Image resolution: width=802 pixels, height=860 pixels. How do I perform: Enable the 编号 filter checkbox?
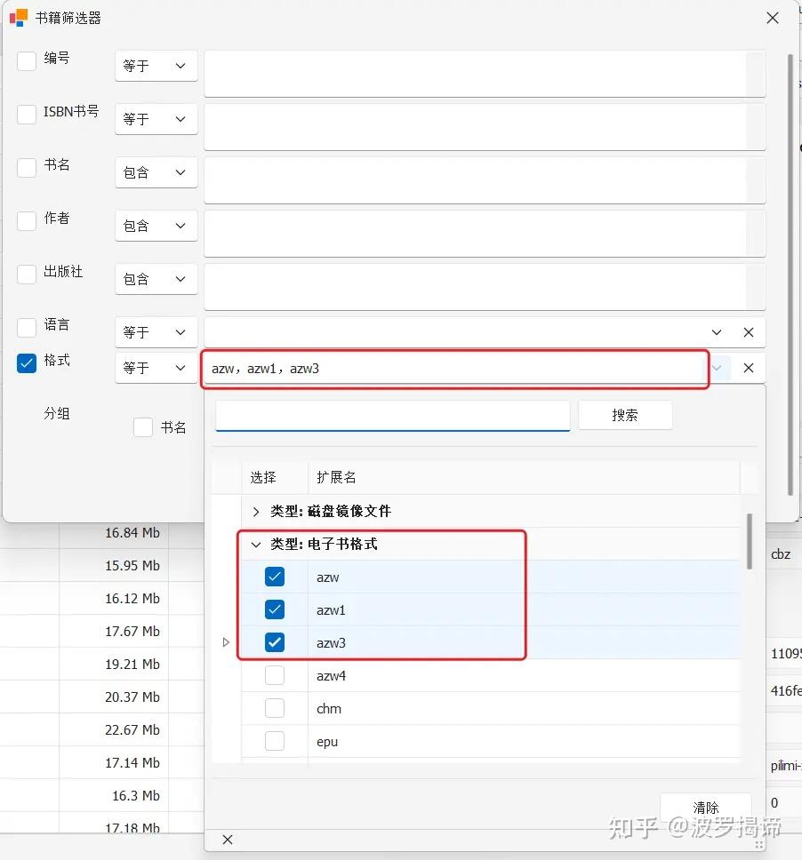point(26,61)
